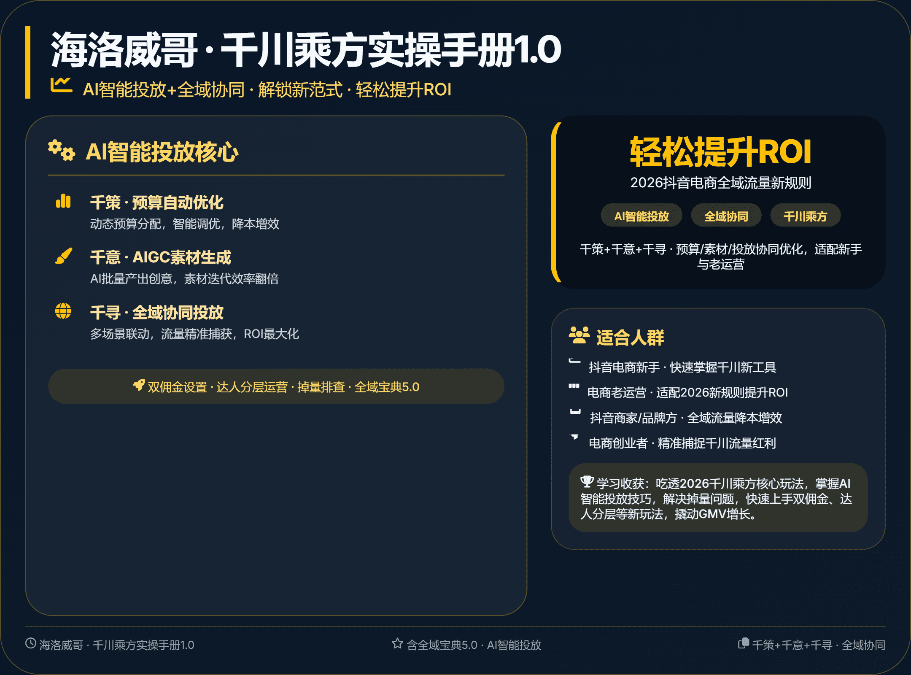911x675 pixels.
Task: Click the 轻松提升ROI headline
Action: click(x=720, y=152)
